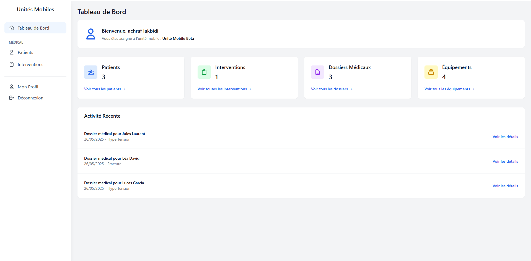Viewport: 531px width, 261px height.
Task: Click the clipboard icon next to Interventions in the sidebar
Action: tap(12, 64)
